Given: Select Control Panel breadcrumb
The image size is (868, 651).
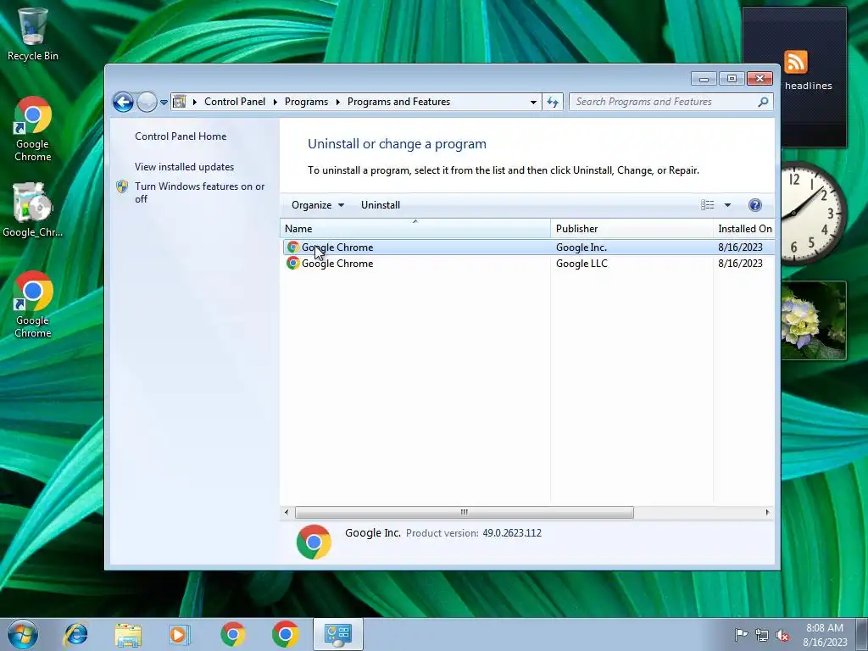Looking at the screenshot, I should click(x=235, y=102).
